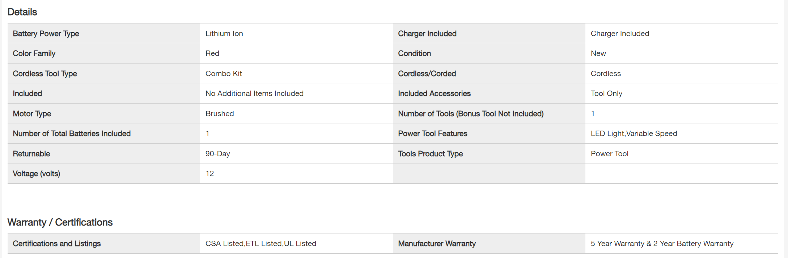Screen dimensions: 788x258
Task: Click the Brushed motor value
Action: (220, 114)
